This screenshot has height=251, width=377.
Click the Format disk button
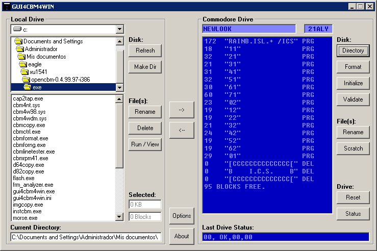tap(353, 67)
